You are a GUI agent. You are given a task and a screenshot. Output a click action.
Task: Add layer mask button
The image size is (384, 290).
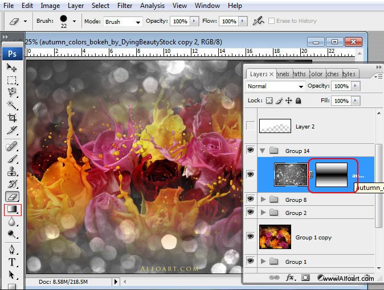tap(305, 277)
